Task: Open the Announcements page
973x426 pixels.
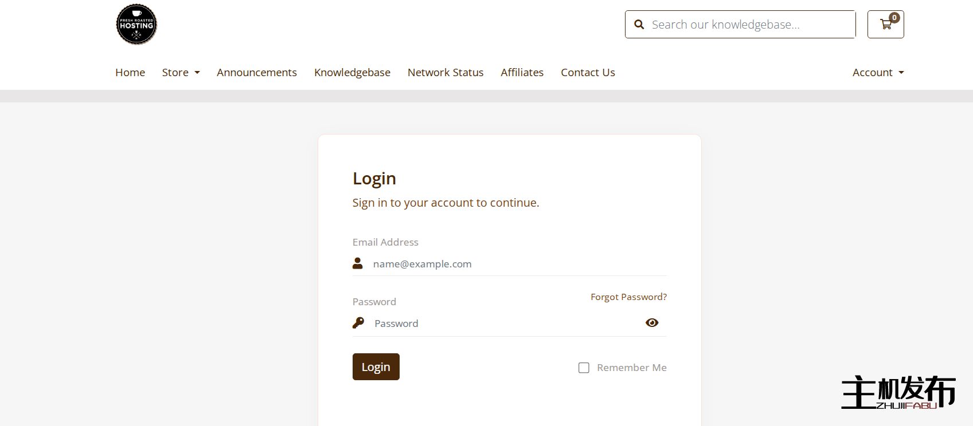Action: (x=257, y=73)
